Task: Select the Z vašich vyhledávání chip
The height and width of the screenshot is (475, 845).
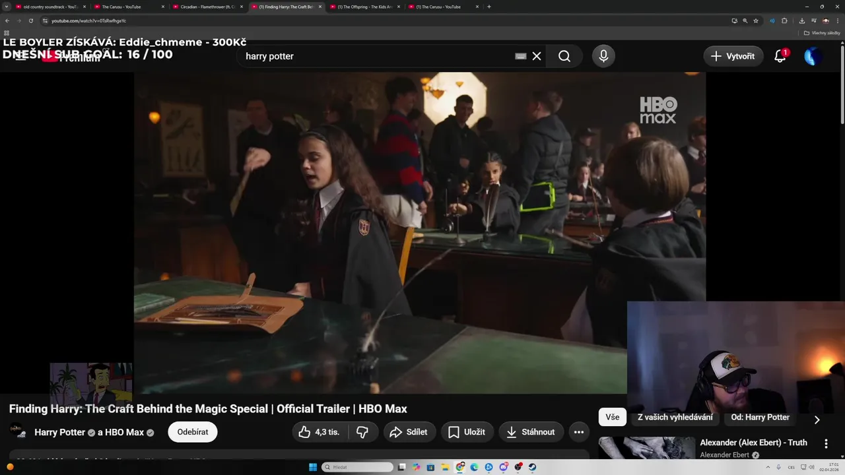Action: coord(675,417)
